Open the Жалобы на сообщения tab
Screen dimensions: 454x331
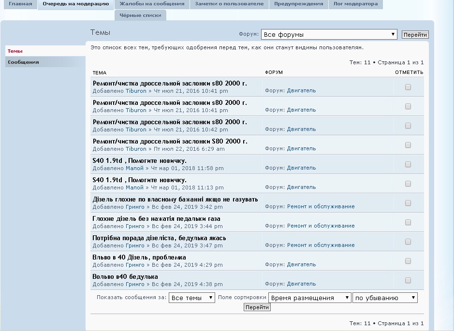(152, 4)
